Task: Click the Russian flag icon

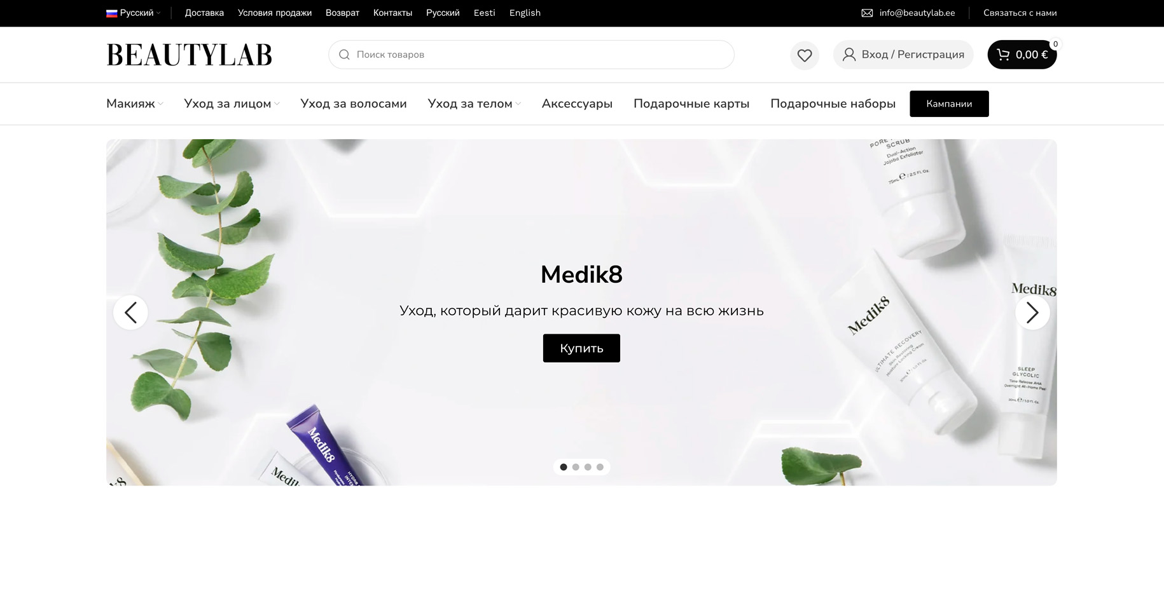Action: pyautogui.click(x=111, y=13)
